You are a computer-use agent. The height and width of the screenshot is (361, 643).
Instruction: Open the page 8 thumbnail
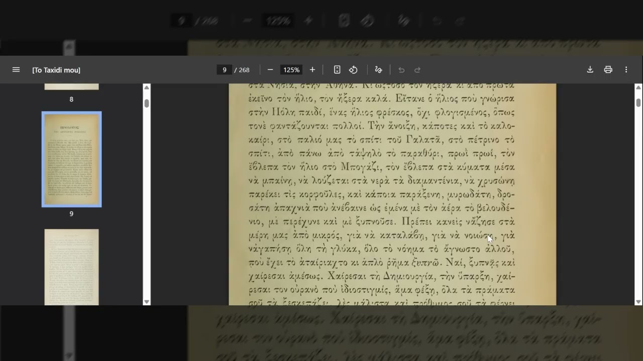[71, 87]
